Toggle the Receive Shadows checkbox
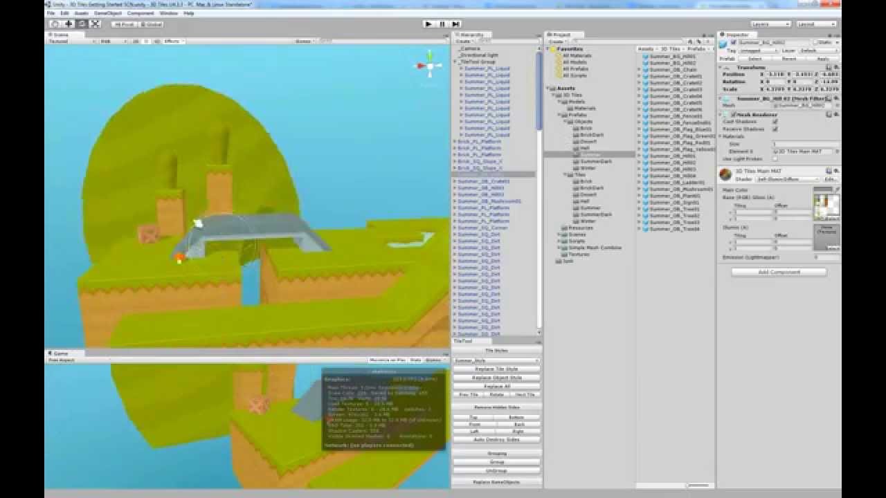The image size is (886, 498). pos(775,129)
